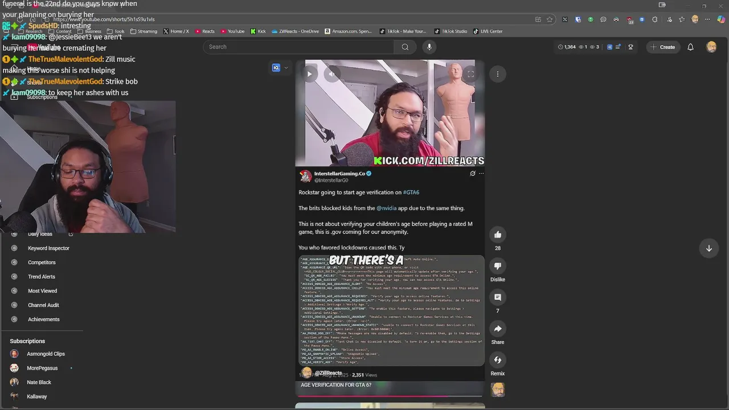
Task: Seek on the Short progress bar
Action: (390, 395)
